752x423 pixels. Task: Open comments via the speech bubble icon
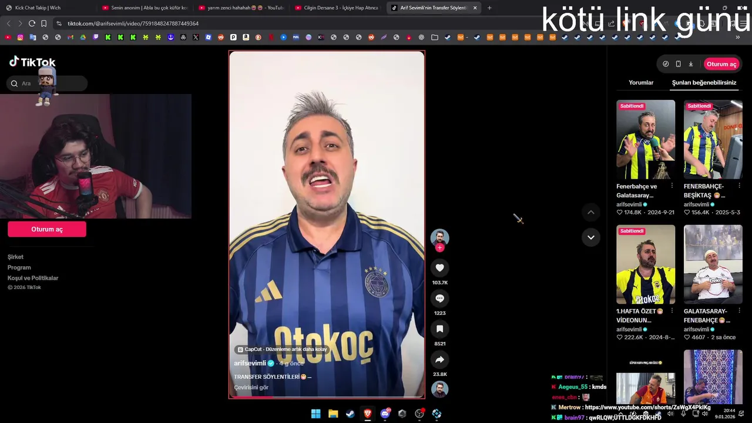[x=439, y=298]
